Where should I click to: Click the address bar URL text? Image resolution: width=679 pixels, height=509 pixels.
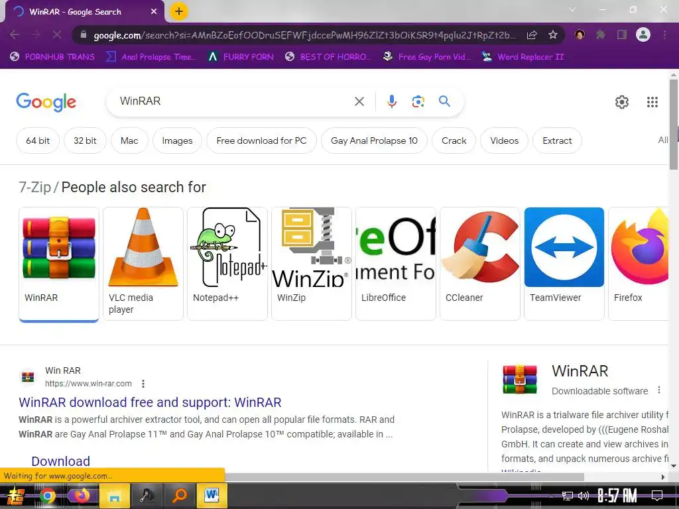[x=304, y=35]
